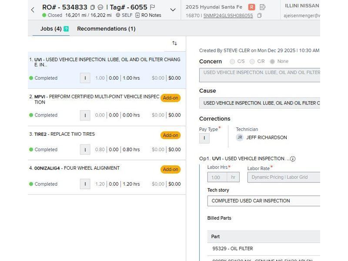This screenshot has width=348, height=261.
Task: Click the sort arrows icon above jobs list
Action: click(x=174, y=43)
